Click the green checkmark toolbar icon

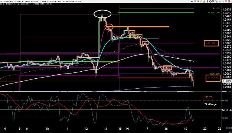click(198, 1)
